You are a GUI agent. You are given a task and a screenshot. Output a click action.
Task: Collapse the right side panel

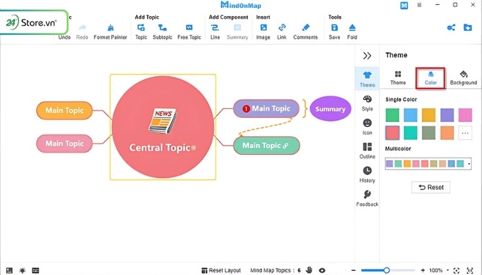(x=367, y=55)
